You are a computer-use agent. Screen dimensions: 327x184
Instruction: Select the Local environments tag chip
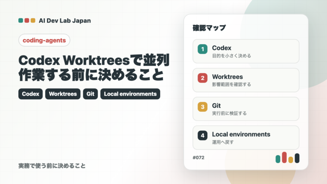(130, 94)
